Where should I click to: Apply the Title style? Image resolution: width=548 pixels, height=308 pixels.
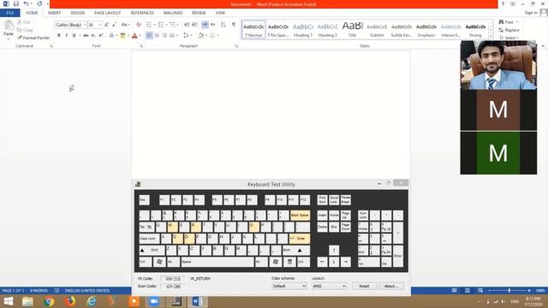[352, 30]
